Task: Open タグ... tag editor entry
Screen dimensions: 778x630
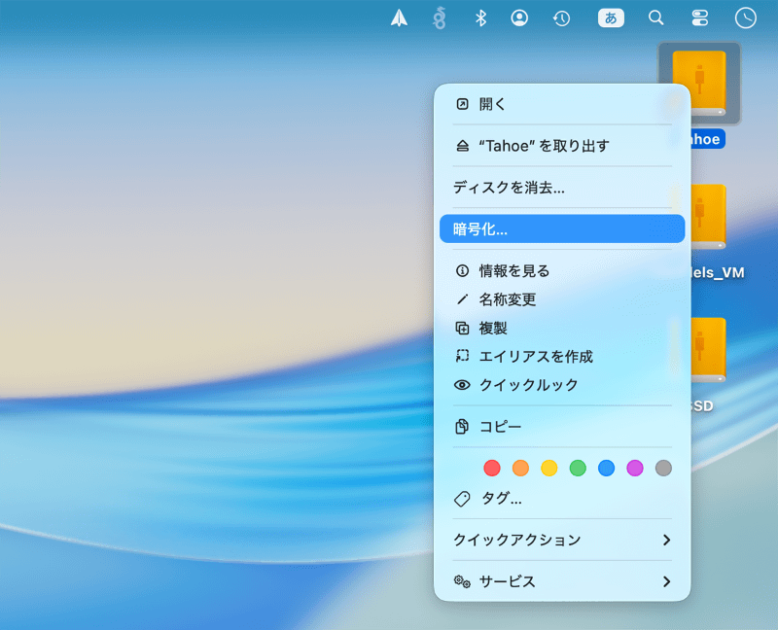Action: [562, 498]
